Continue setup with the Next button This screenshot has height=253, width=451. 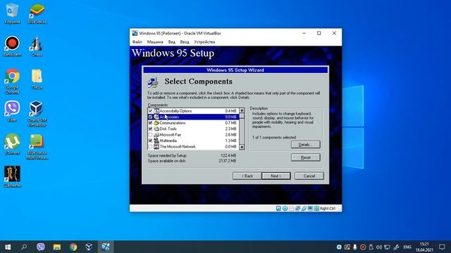point(276,176)
